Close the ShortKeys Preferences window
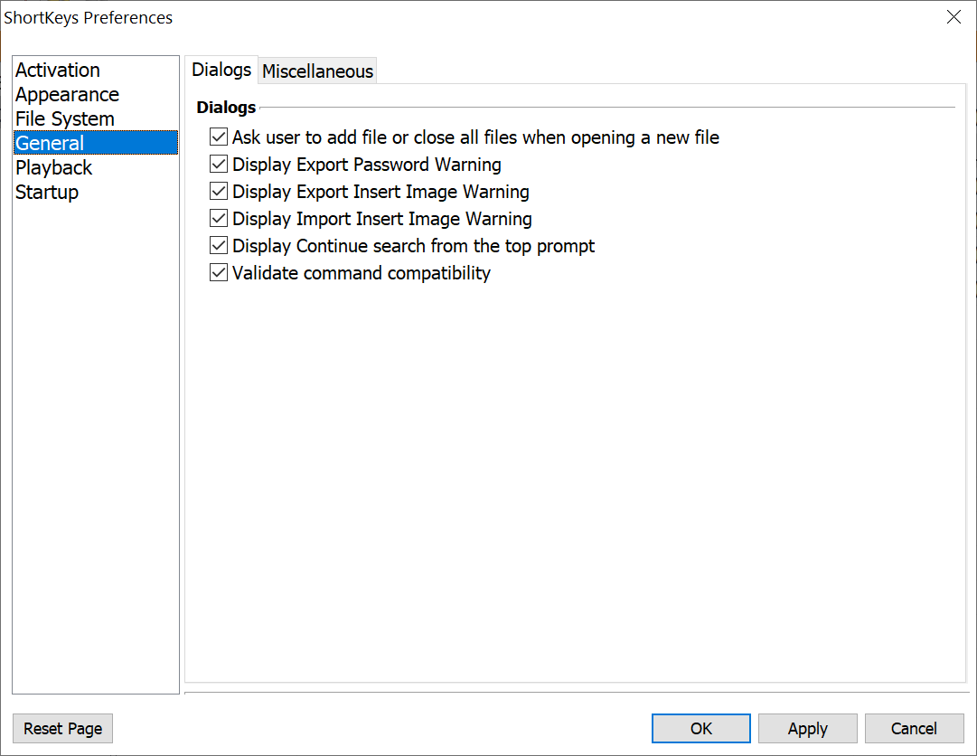977x756 pixels. 954,17
